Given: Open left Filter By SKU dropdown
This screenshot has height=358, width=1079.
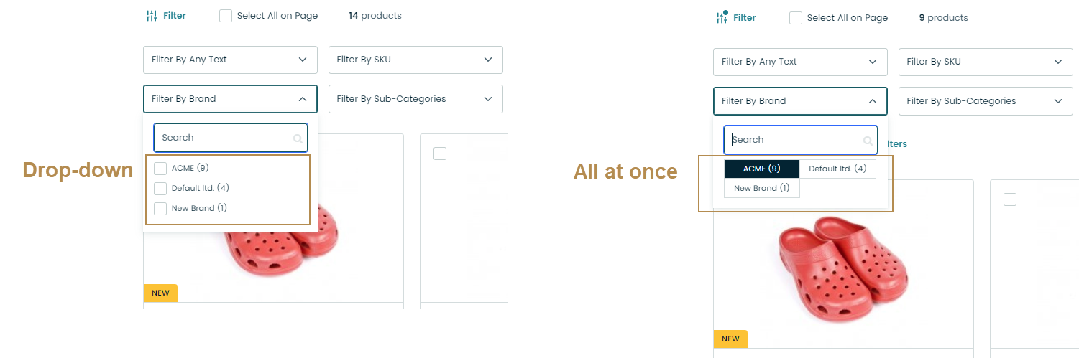Looking at the screenshot, I should click(415, 60).
